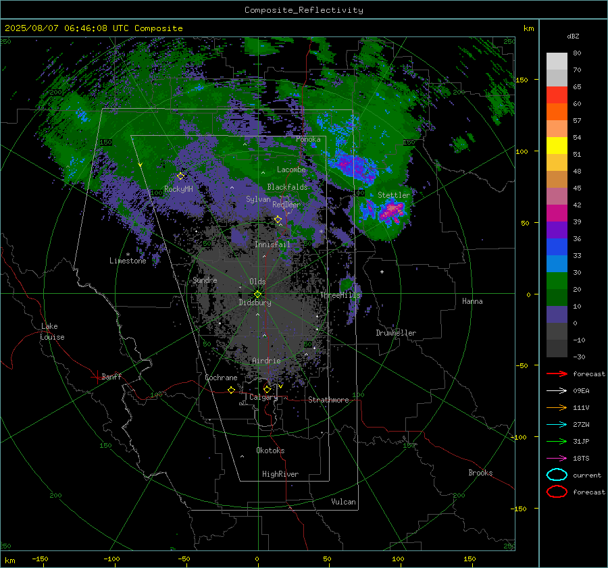This screenshot has height=568, width=608.
Task: Click the cyan current ellipse icon
Action: [557, 475]
